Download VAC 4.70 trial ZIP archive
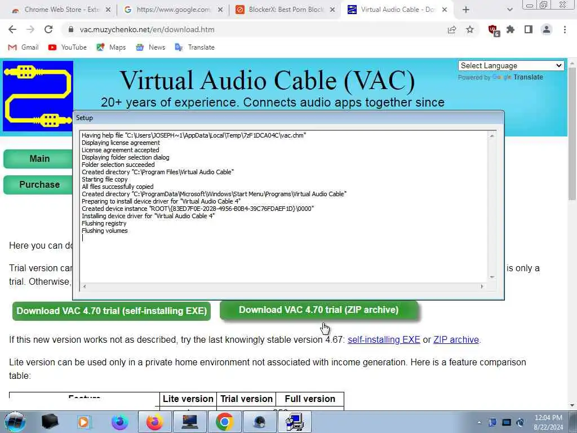 [319, 310]
